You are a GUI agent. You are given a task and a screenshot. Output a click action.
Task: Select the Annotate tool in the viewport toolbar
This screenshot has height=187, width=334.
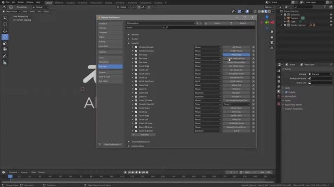pos(5,56)
